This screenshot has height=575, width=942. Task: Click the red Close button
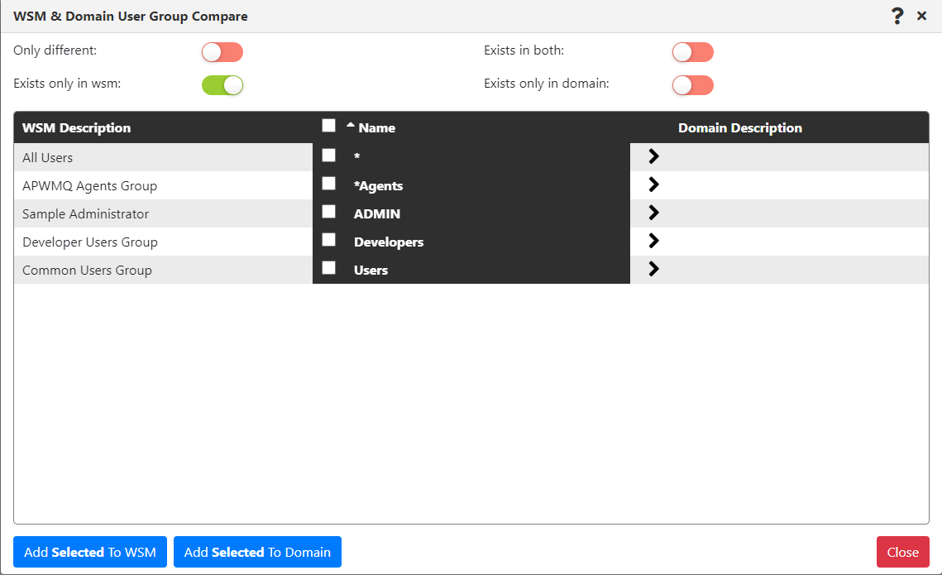[x=903, y=552]
